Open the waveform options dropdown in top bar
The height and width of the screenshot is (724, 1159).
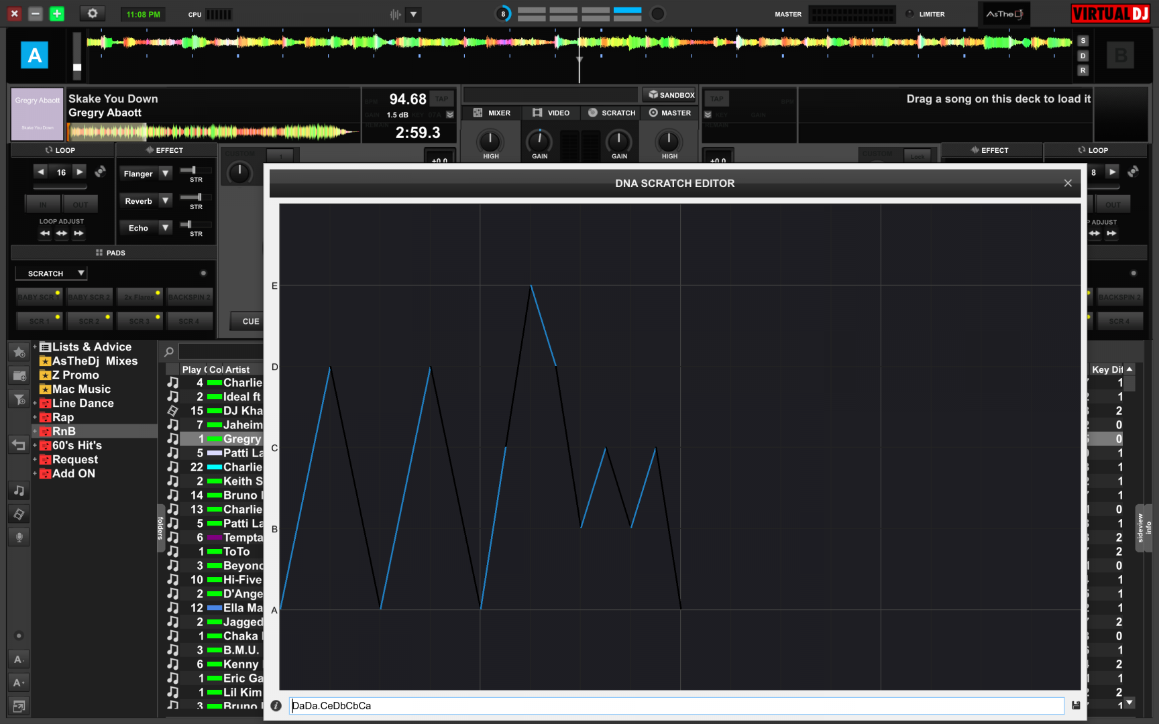point(414,14)
